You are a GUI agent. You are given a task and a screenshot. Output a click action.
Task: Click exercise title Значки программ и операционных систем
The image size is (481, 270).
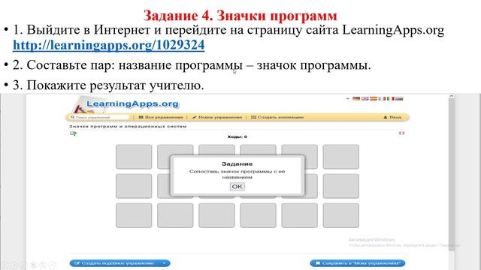coord(128,126)
